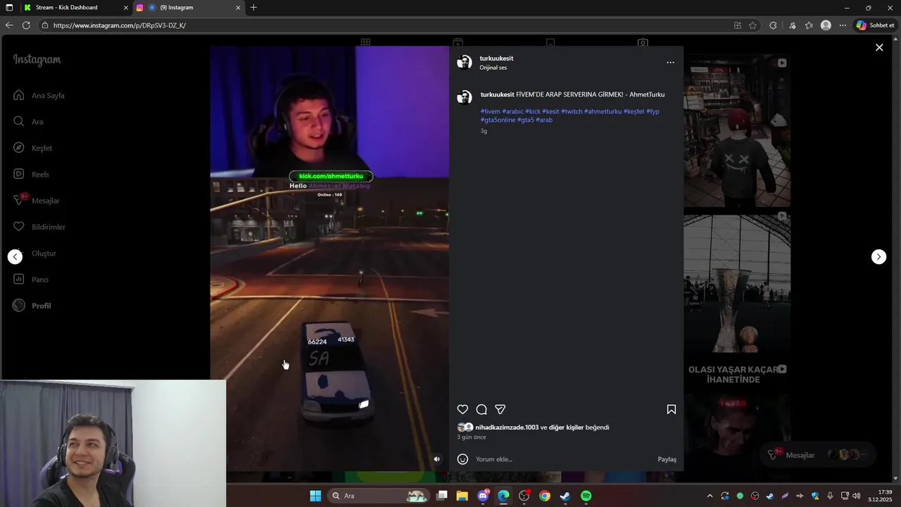Open tab actions menu at top left
901x507 pixels.
pos(9,8)
